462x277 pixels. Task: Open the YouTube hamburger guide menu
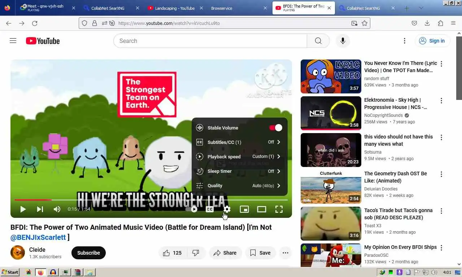[13, 41]
